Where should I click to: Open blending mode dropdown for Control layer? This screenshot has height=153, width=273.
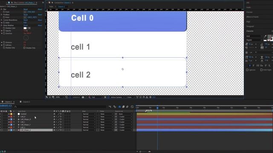(89, 114)
